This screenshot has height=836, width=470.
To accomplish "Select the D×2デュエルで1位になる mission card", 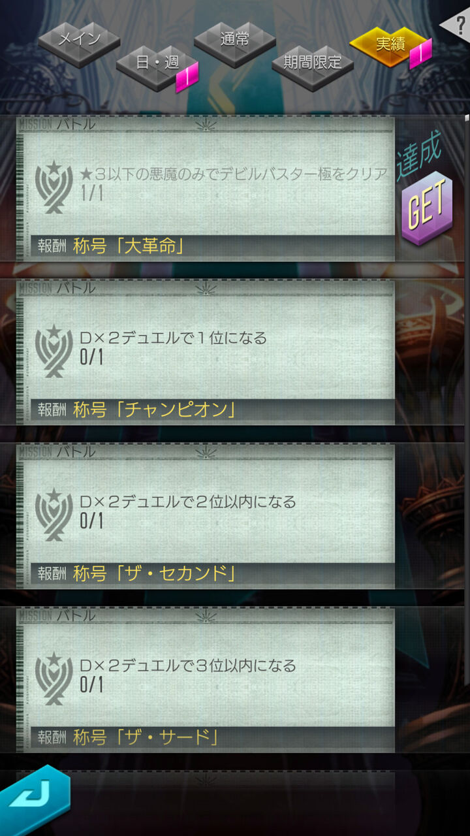I will (206, 353).
